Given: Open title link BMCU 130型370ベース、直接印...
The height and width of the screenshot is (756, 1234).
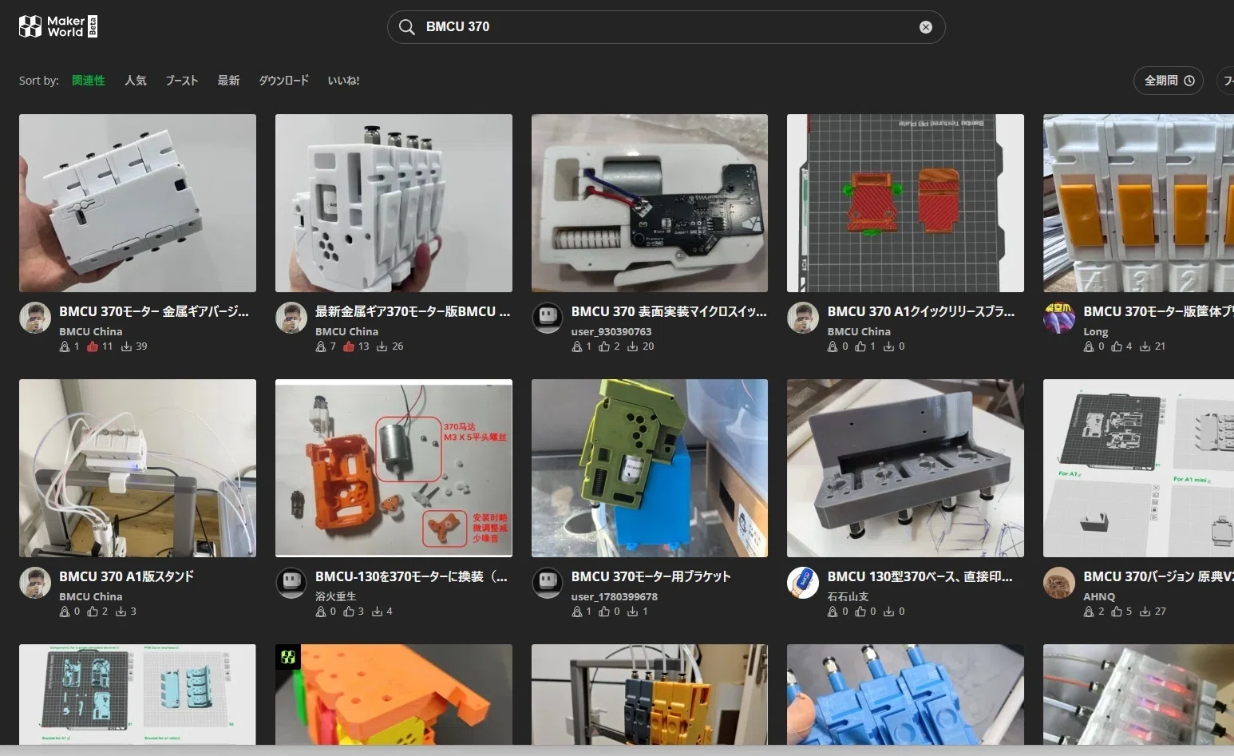Looking at the screenshot, I should pos(920,577).
